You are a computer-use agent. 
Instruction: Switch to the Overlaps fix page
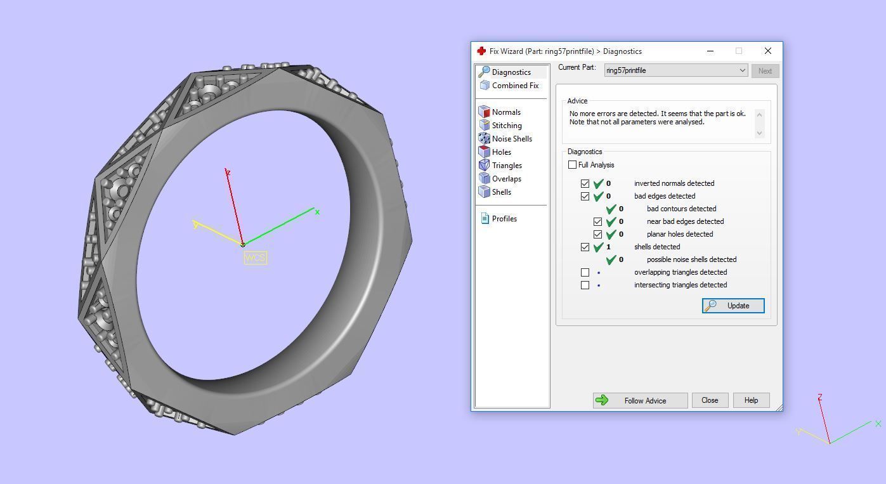click(x=506, y=179)
